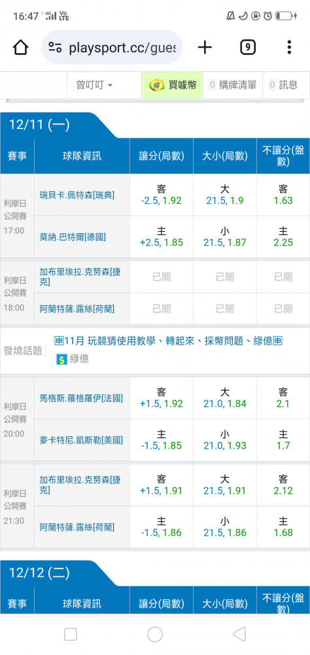Open the tab switcher showing 9 tabs
Image resolution: width=310 pixels, height=655 pixels.
pos(247,48)
